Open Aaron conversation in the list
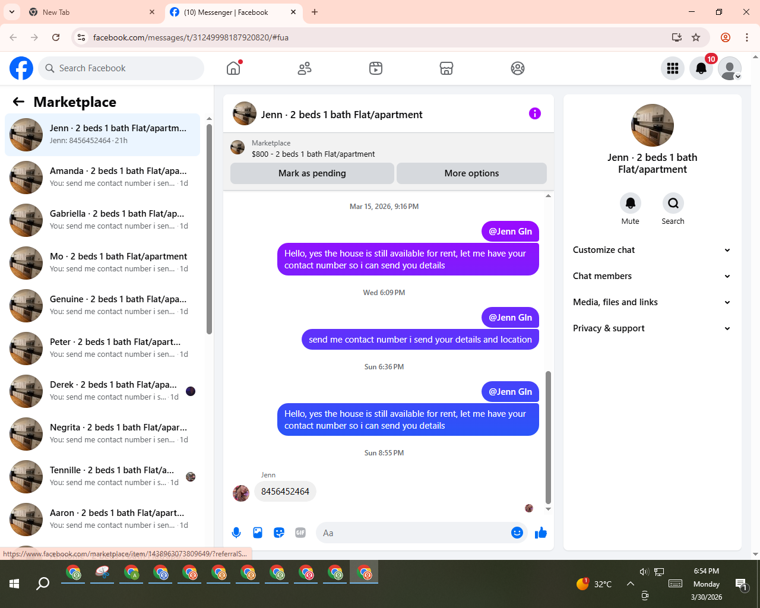Screen dimensions: 760x608 point(102,520)
